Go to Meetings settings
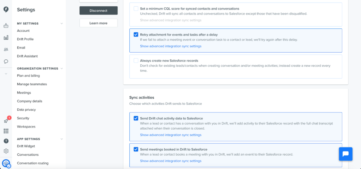The image size is (361, 169). [24, 93]
